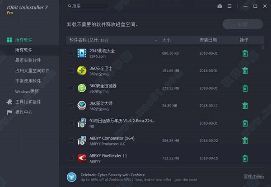
Task: Open Windows更新 in the sidebar
Action: (27, 91)
